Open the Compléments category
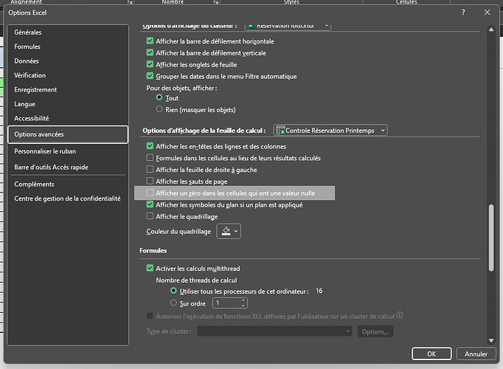The image size is (503, 369). click(34, 184)
